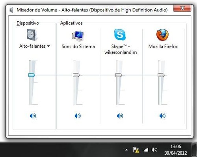
Task: Click the Alto-falantes volume slider handle
Action: pyautogui.click(x=32, y=75)
